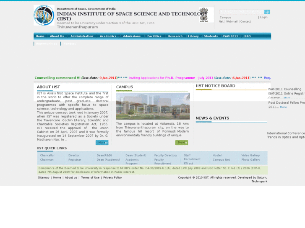The height and width of the screenshot is (228, 305).
Task: Submit search with arrow button
Action: [267, 12]
